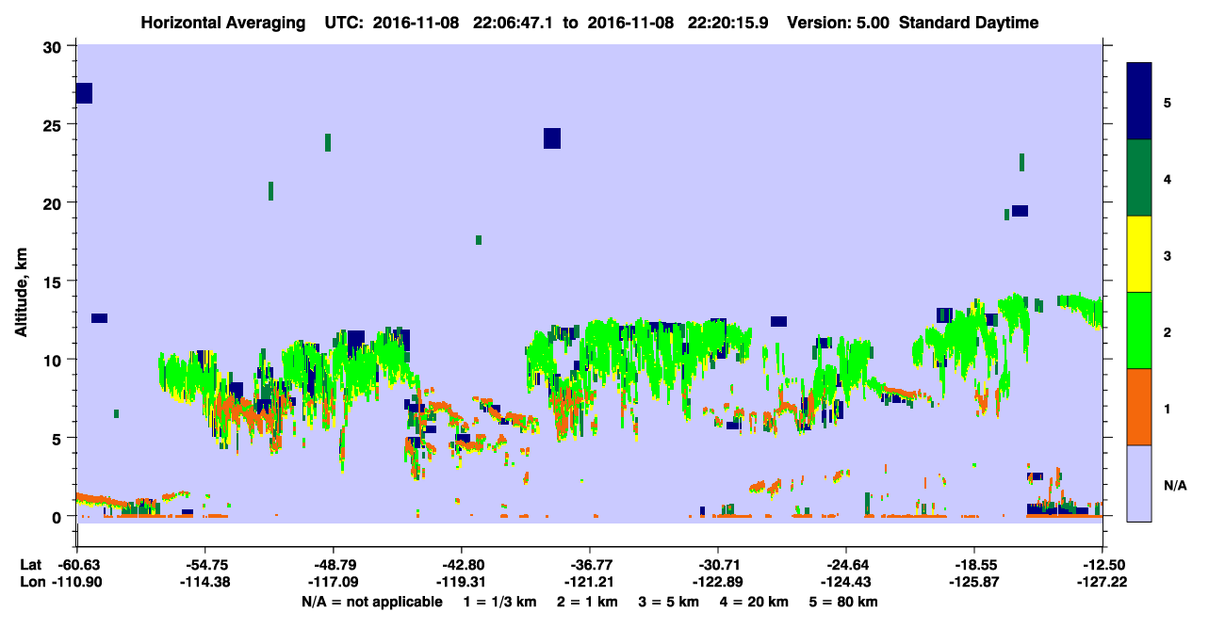Click the latitude value -48.79

(334, 565)
